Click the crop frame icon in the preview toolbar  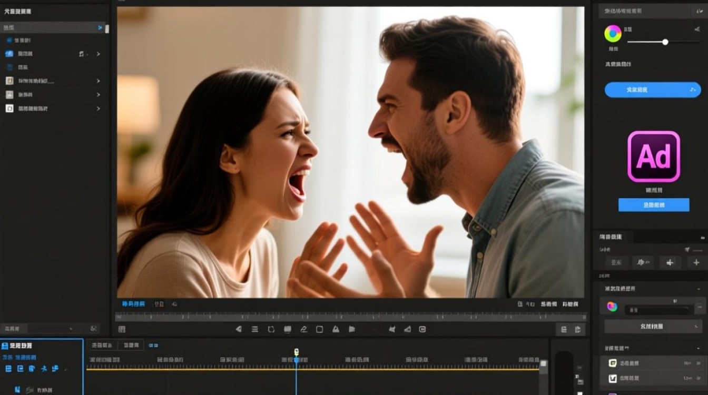tap(271, 329)
